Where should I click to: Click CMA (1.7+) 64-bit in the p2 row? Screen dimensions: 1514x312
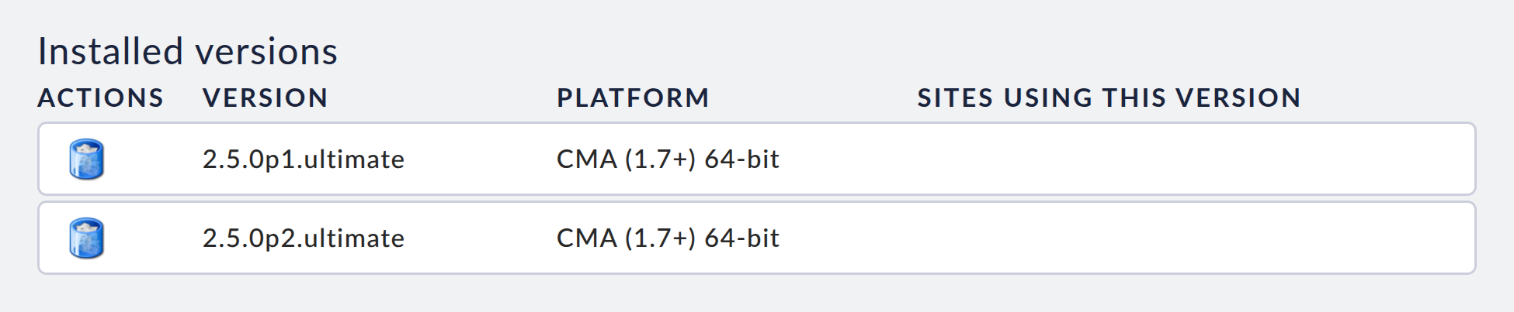pyautogui.click(x=668, y=238)
